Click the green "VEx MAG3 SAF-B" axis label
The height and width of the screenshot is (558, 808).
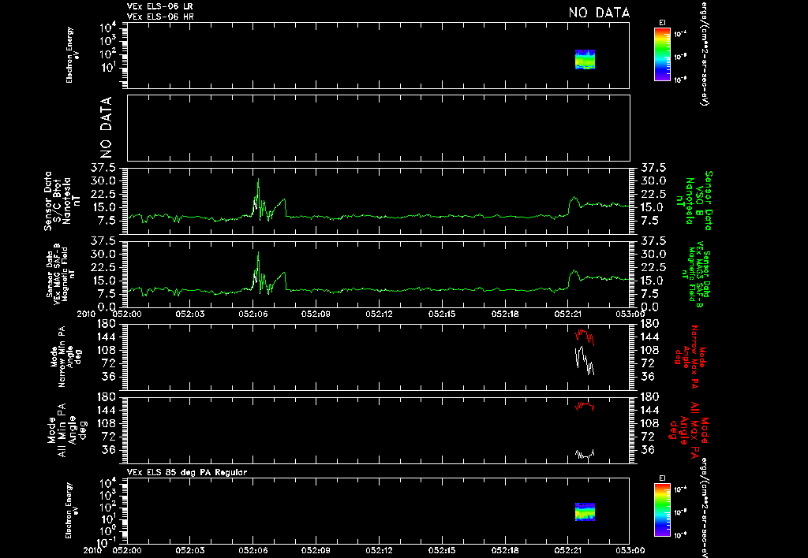695,273
